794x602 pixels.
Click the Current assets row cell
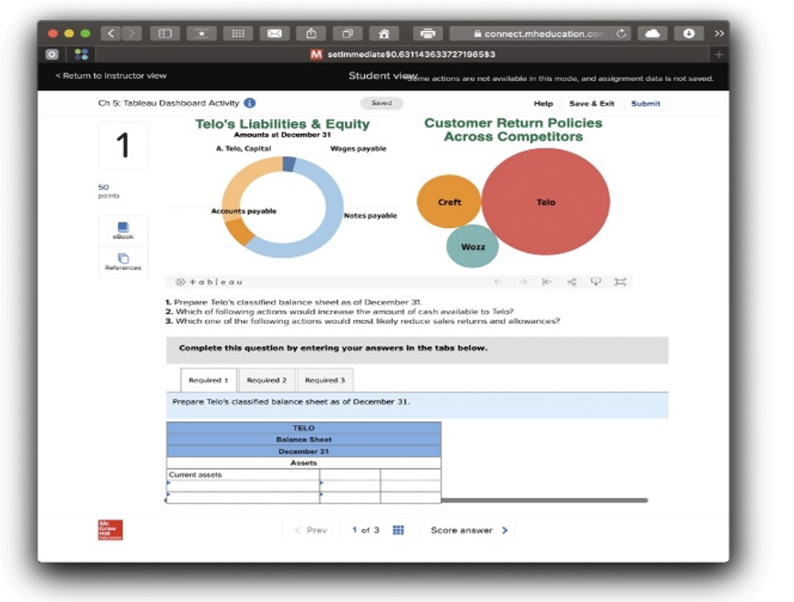(243, 475)
